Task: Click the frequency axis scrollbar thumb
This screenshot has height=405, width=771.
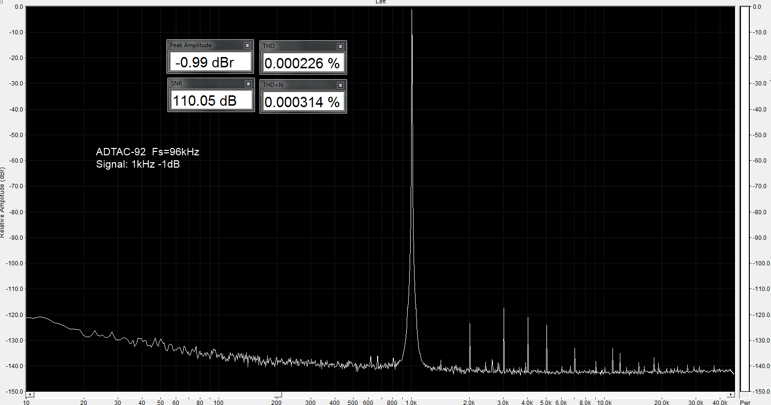Action: tap(278, 395)
